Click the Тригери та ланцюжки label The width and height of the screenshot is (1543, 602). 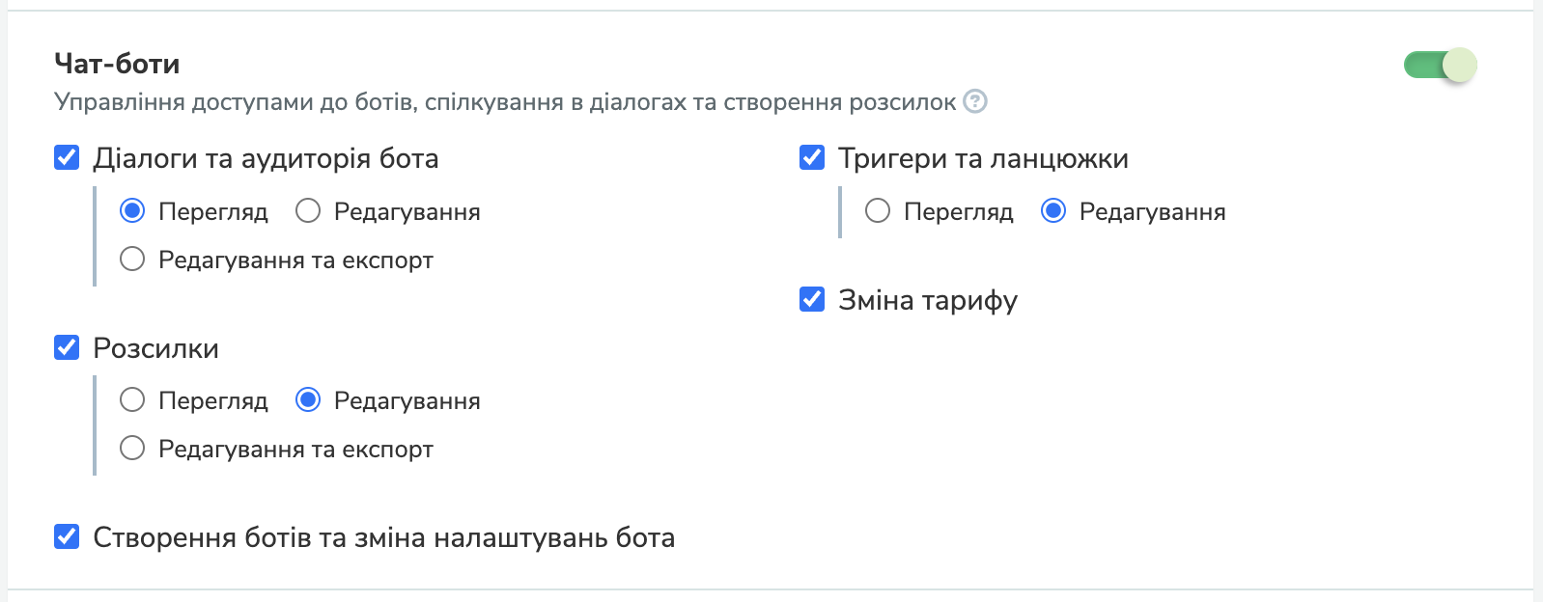[x=985, y=158]
